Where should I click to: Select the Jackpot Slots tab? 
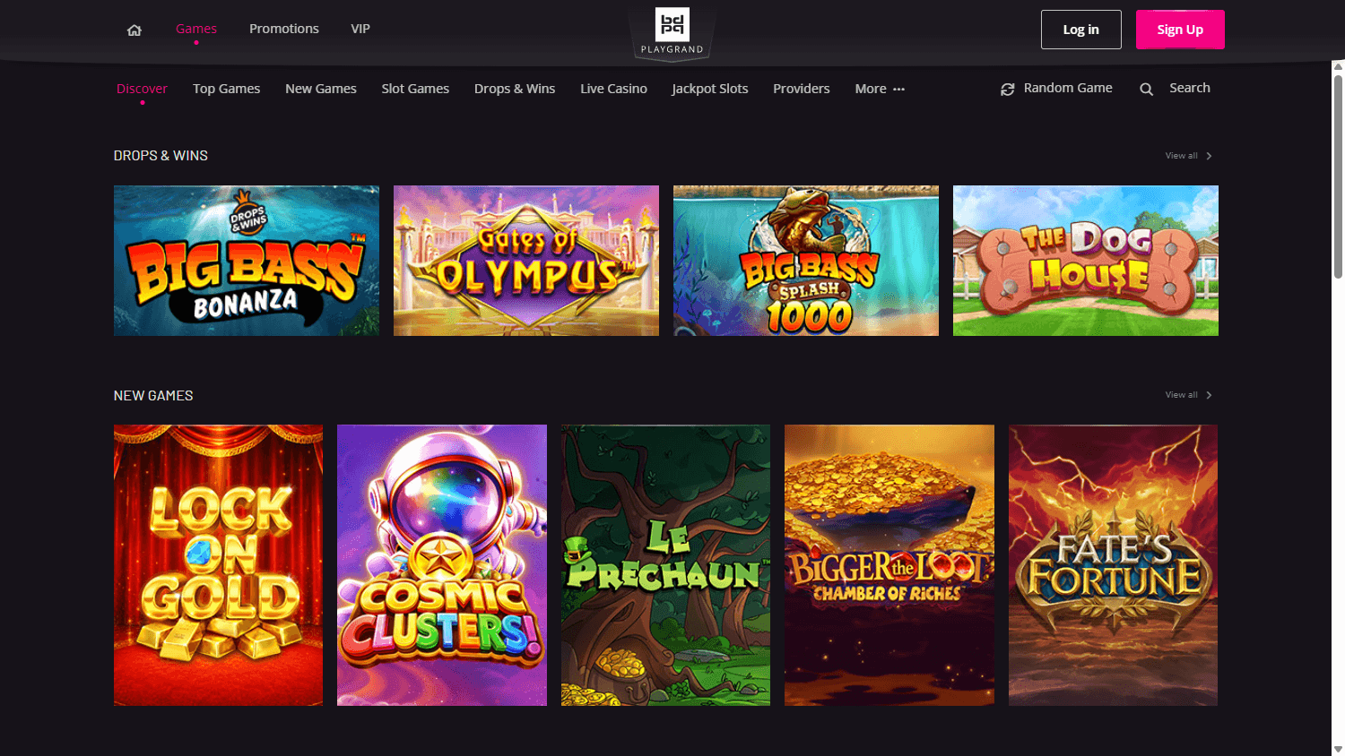coord(710,89)
